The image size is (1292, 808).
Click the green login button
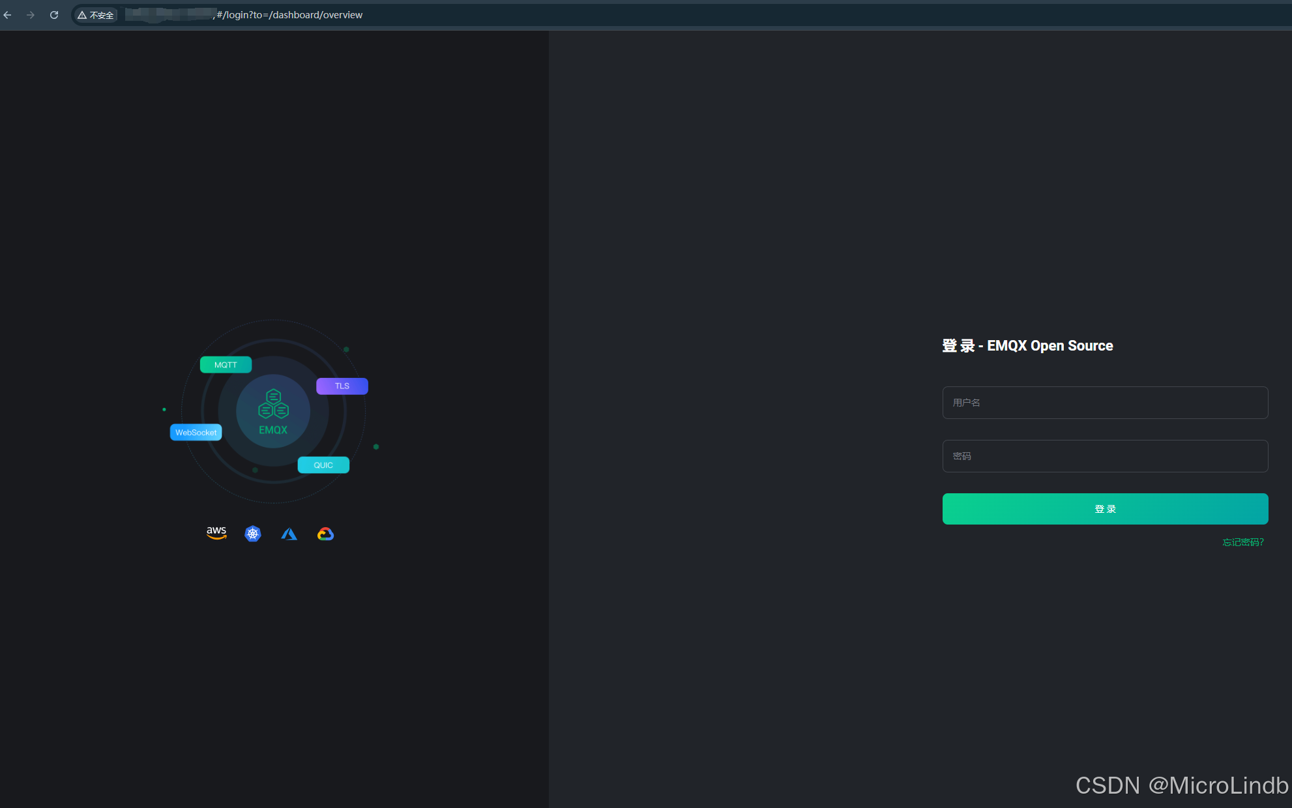point(1105,509)
